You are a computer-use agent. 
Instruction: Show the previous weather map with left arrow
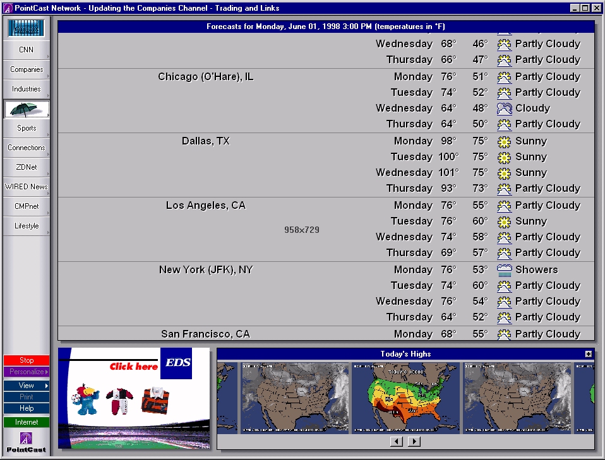[x=397, y=442]
